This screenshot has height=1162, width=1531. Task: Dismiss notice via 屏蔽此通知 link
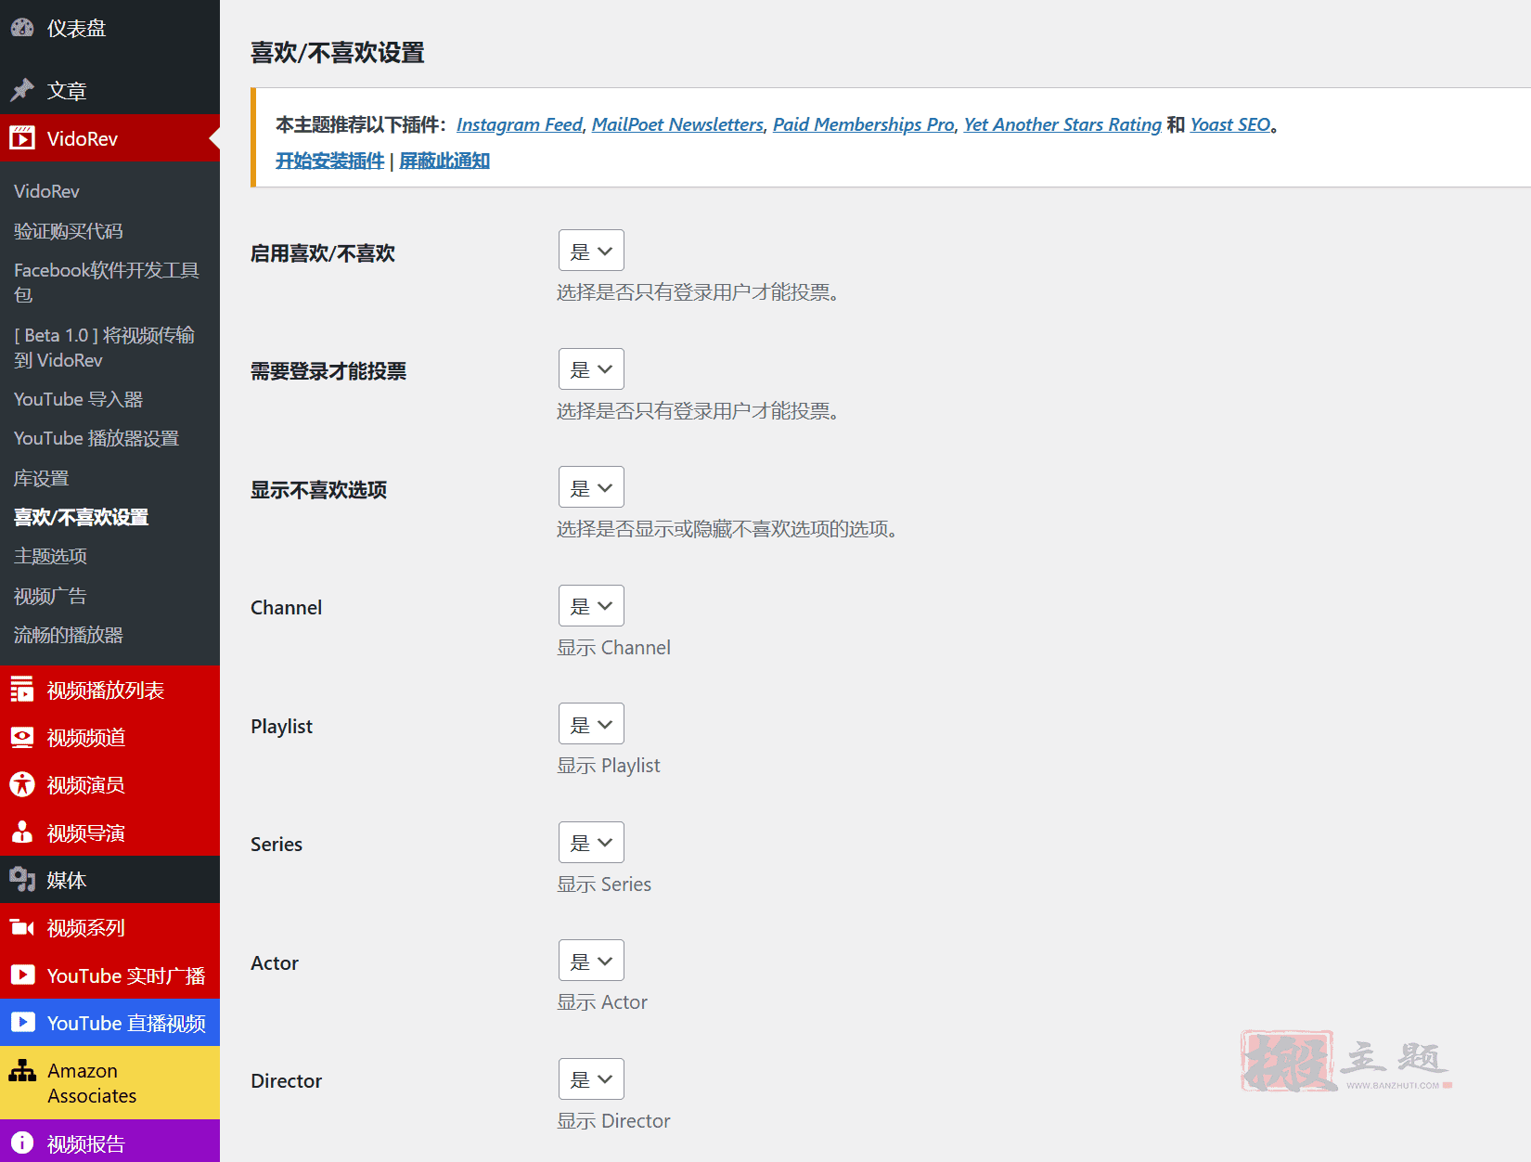(444, 161)
